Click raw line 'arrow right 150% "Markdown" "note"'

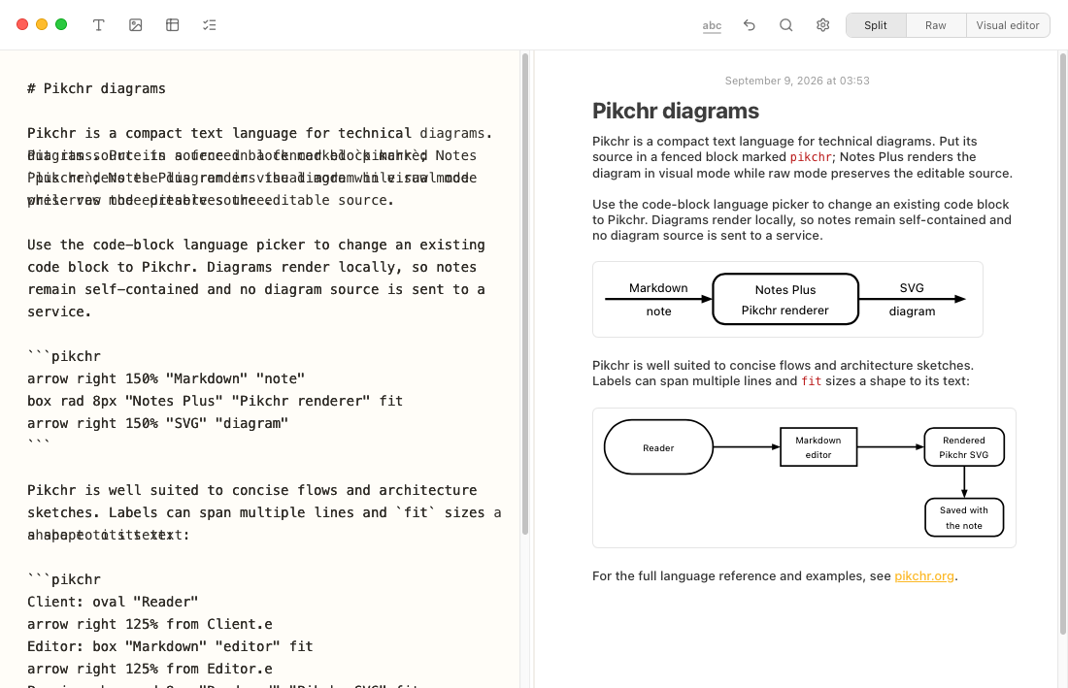[166, 378]
